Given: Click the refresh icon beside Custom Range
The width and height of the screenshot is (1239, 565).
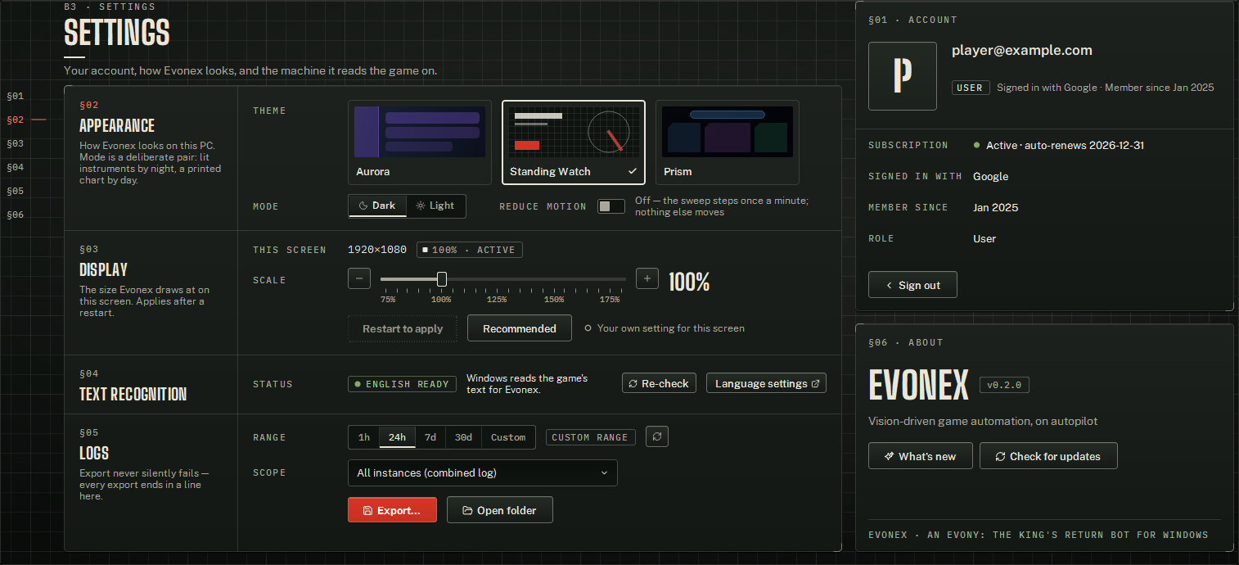Looking at the screenshot, I should click(657, 436).
